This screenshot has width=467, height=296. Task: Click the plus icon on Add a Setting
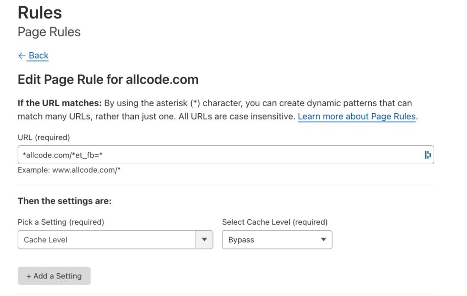[28, 276]
